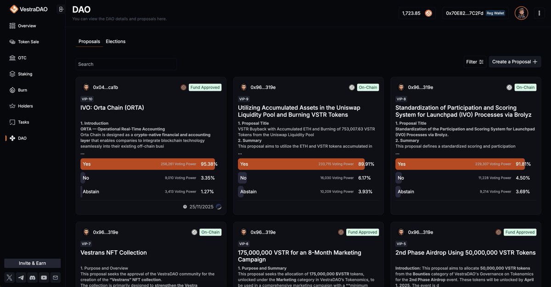Click the Reg Wallet badge
This screenshot has height=287, width=551.
tap(495, 13)
